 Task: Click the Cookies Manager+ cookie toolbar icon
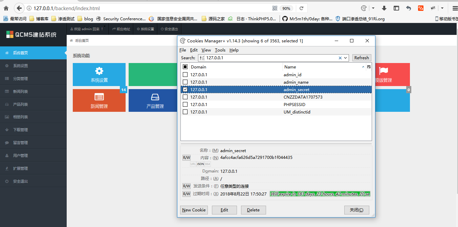coord(364,8)
